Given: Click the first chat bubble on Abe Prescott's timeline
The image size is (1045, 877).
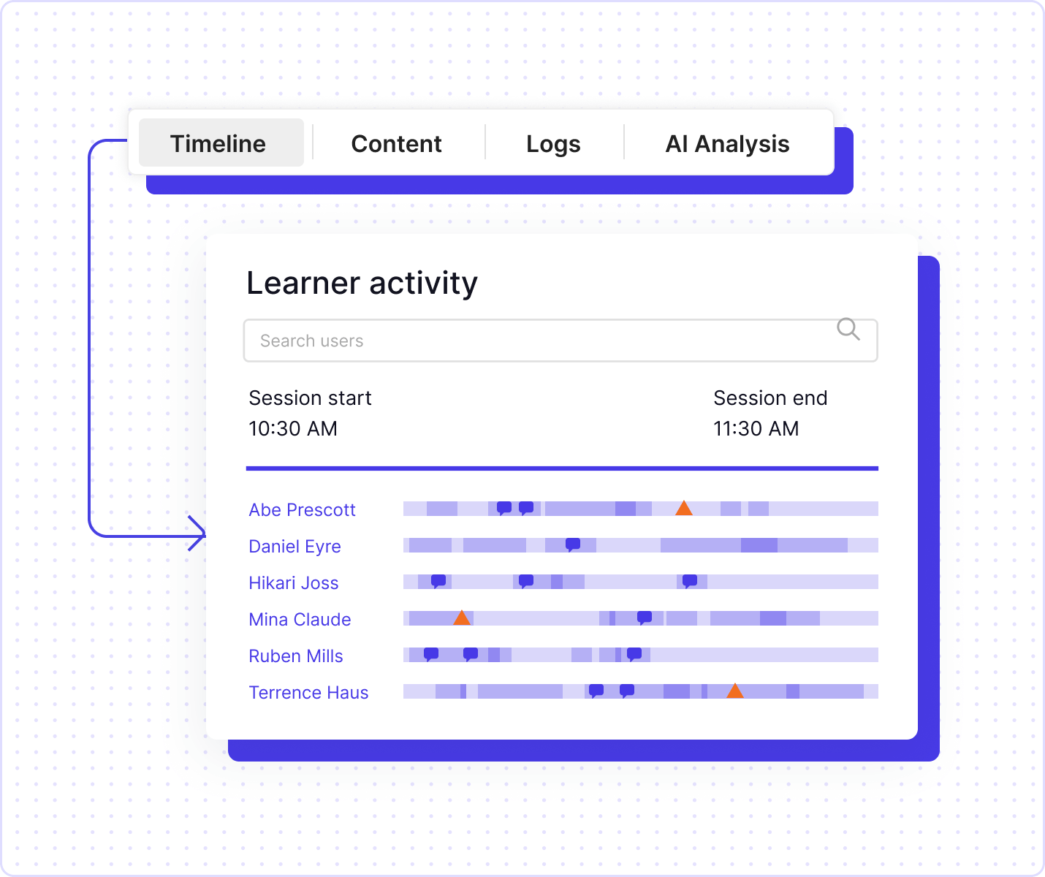Looking at the screenshot, I should pos(504,508).
